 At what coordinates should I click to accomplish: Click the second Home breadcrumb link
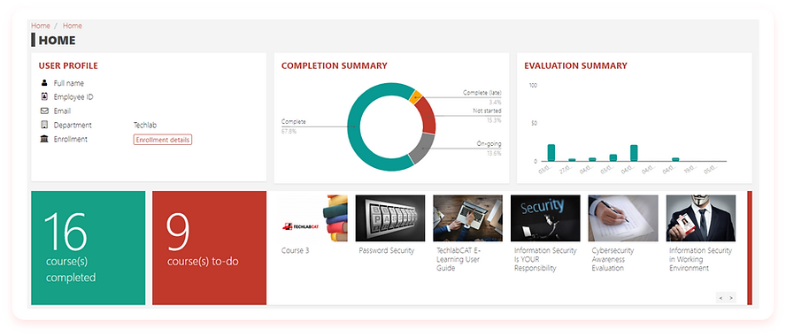click(x=73, y=26)
